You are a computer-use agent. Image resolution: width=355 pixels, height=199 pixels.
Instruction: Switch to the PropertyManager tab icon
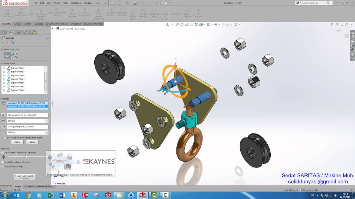[x=11, y=32]
